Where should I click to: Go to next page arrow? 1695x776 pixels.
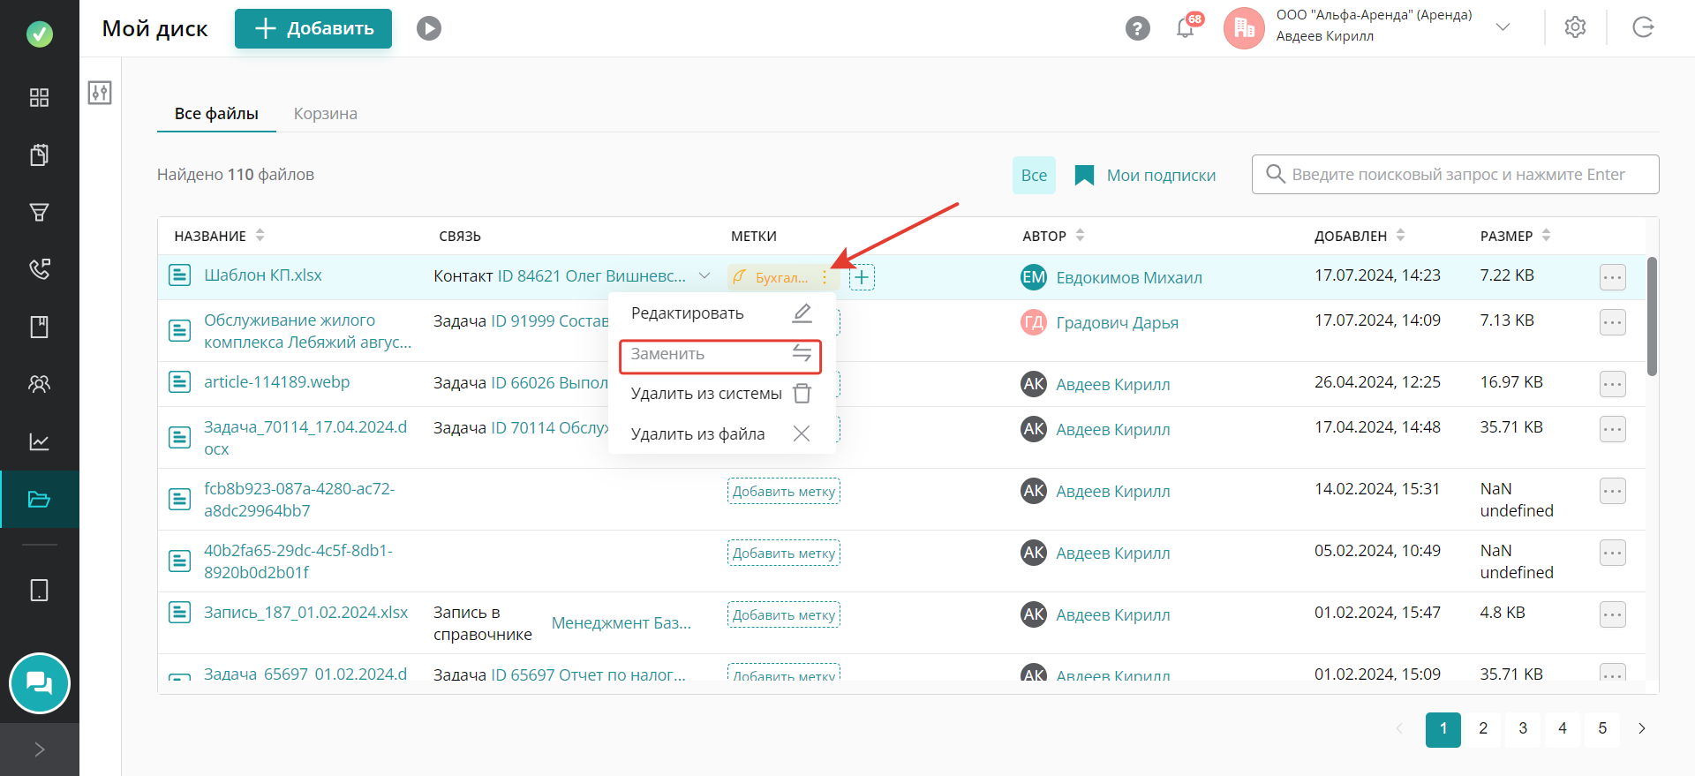(x=1642, y=728)
